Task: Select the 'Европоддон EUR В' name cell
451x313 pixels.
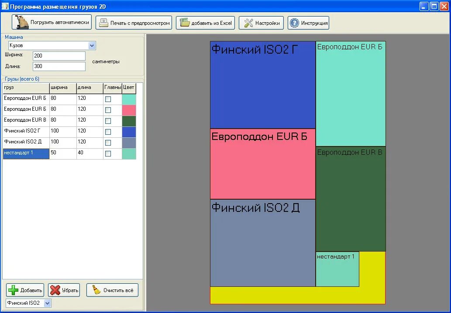Action: click(26, 121)
